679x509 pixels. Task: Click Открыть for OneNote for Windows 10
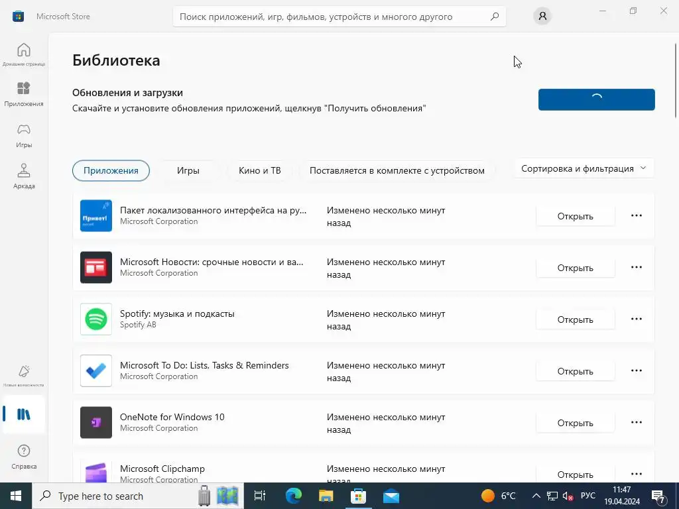coord(575,423)
